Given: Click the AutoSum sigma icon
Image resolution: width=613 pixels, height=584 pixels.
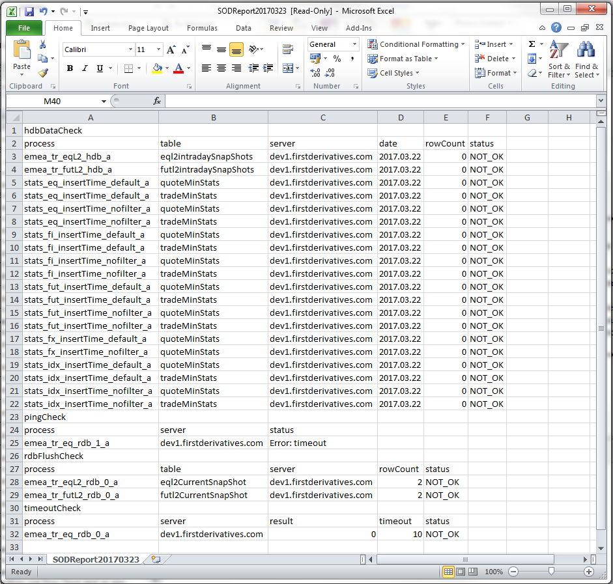Looking at the screenshot, I should 532,44.
